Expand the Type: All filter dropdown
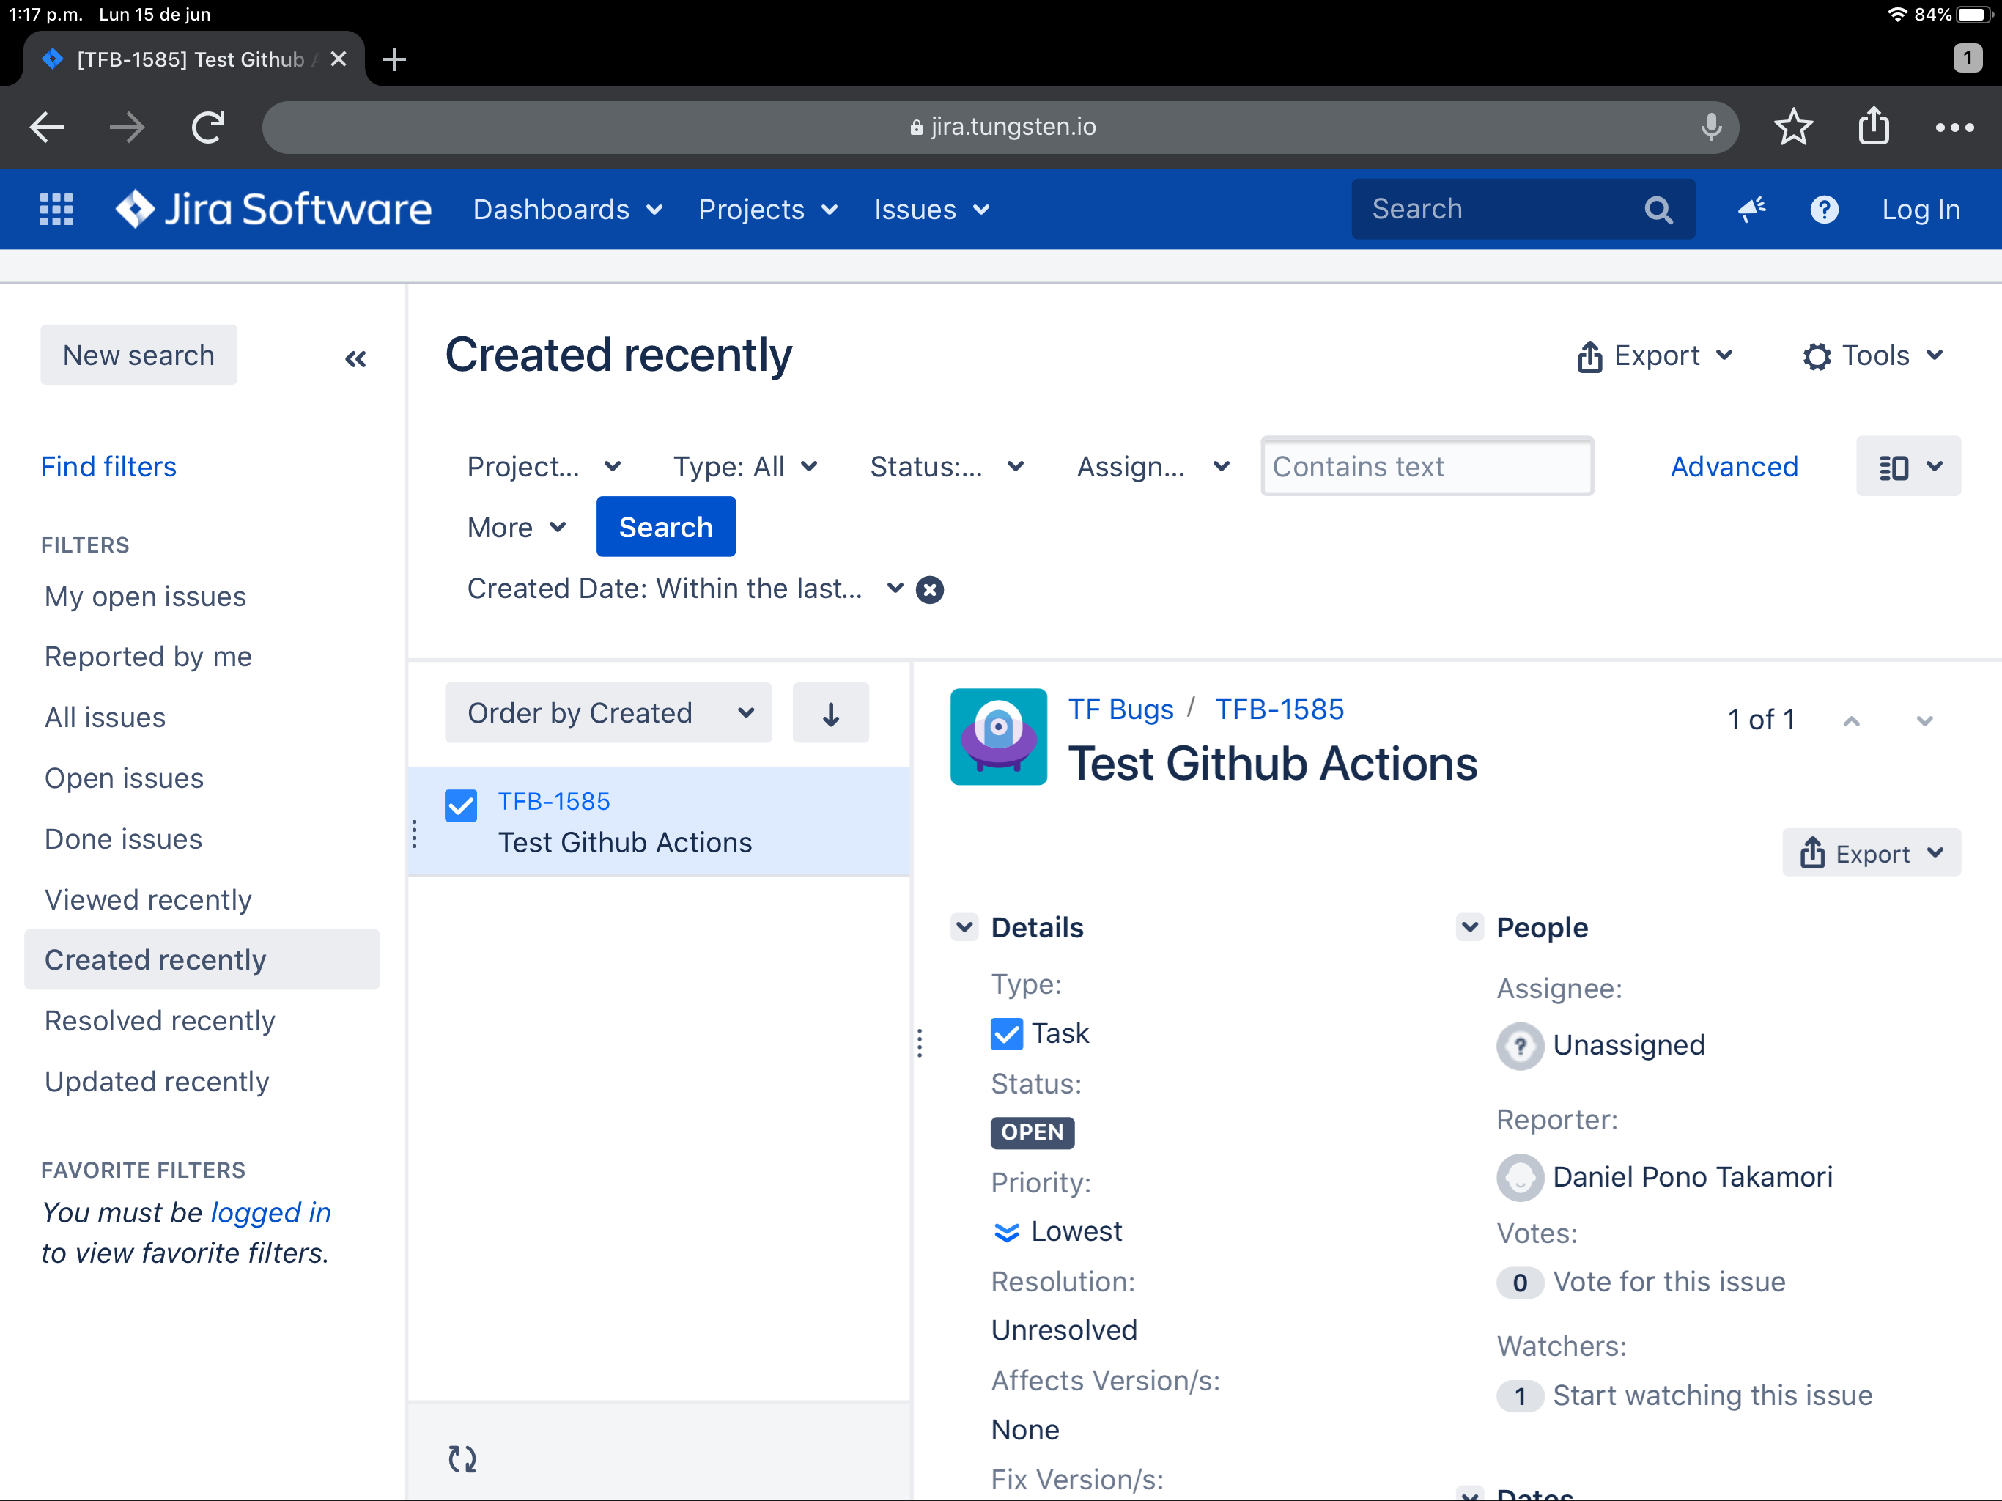Viewport: 2002px width, 1501px height. click(x=745, y=466)
